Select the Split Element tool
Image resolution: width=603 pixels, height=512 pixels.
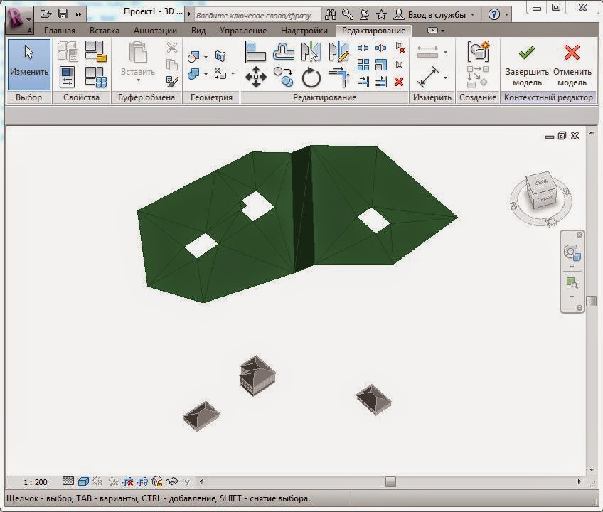coord(363,48)
